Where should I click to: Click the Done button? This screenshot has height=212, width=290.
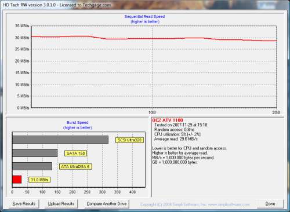(270, 204)
